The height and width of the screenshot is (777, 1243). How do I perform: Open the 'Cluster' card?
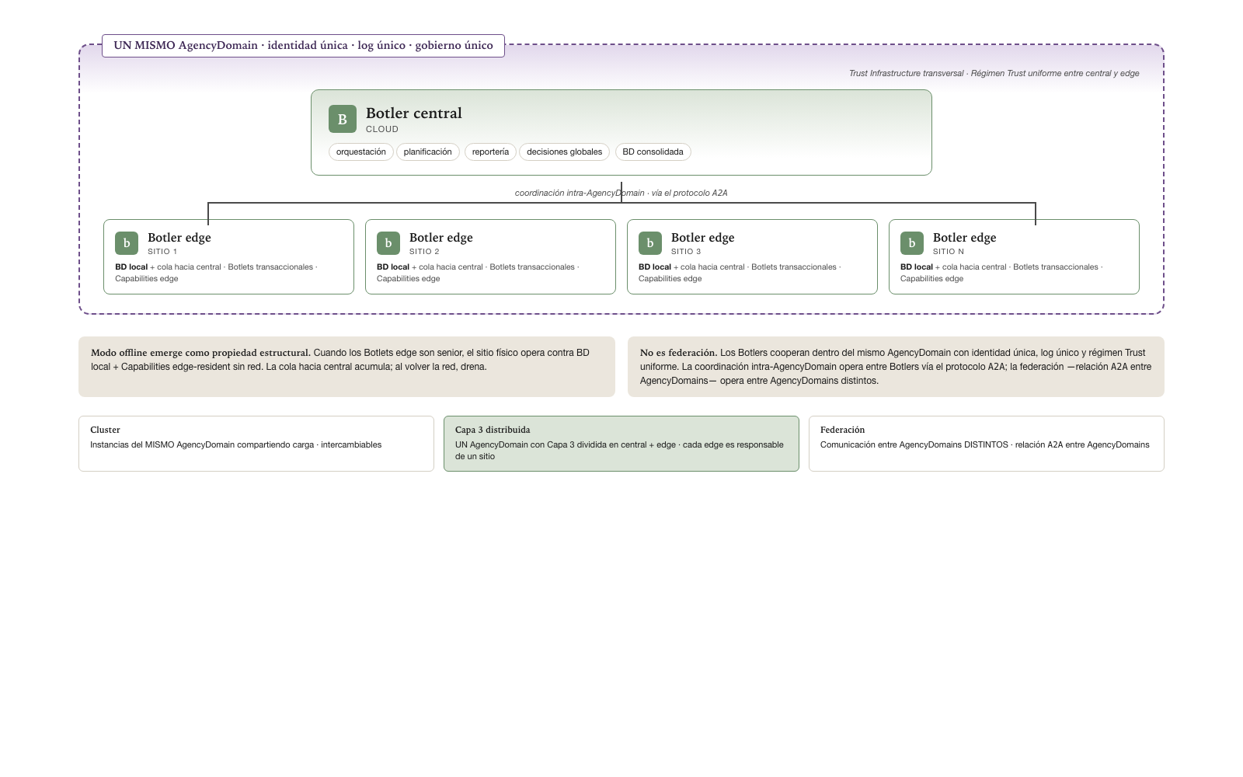point(256,444)
